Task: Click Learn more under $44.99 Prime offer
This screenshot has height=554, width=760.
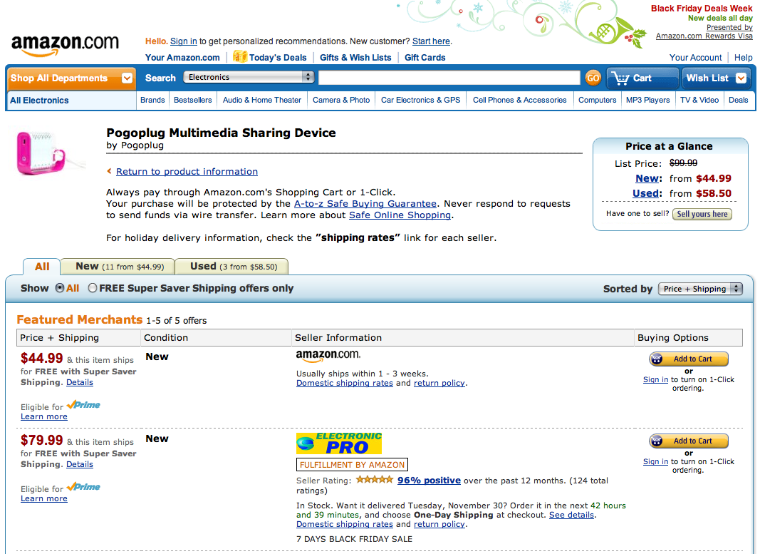Action: 43,416
